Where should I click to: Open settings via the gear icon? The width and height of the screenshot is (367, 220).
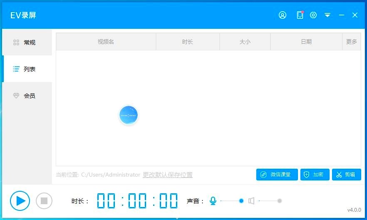click(x=313, y=15)
